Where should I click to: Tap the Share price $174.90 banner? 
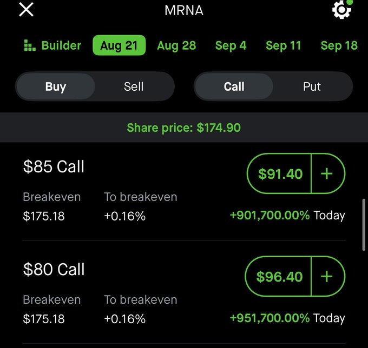pos(184,128)
